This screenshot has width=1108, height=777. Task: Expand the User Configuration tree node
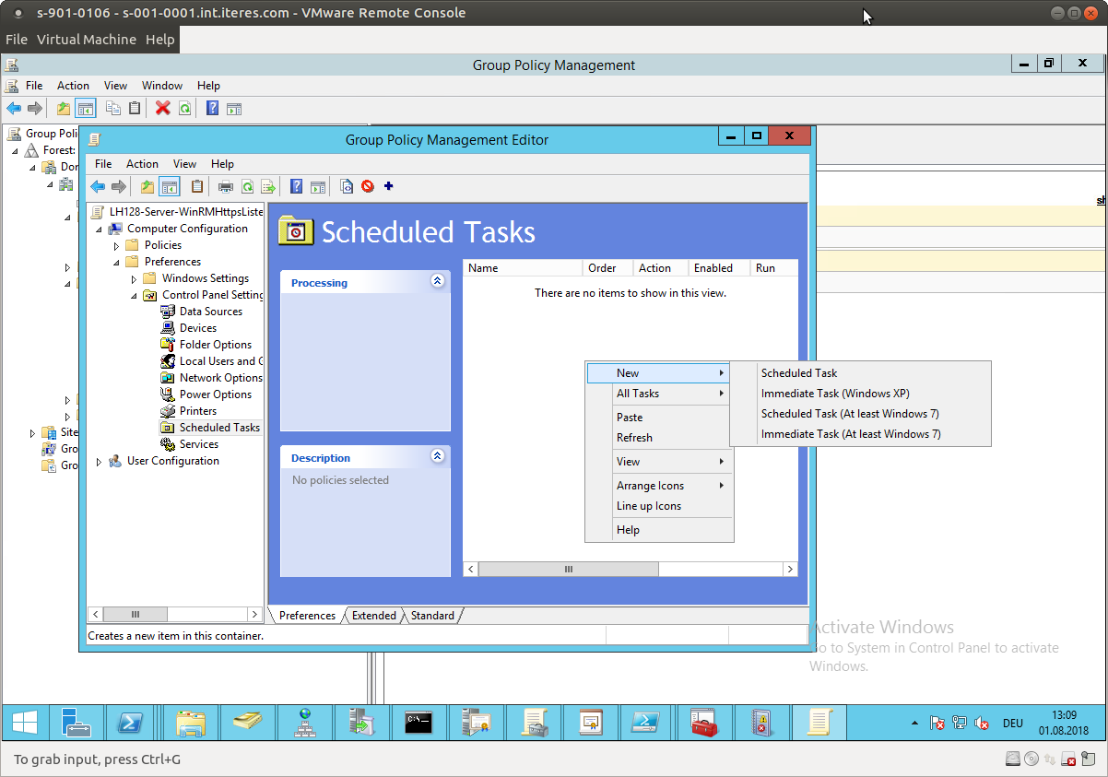coord(100,461)
